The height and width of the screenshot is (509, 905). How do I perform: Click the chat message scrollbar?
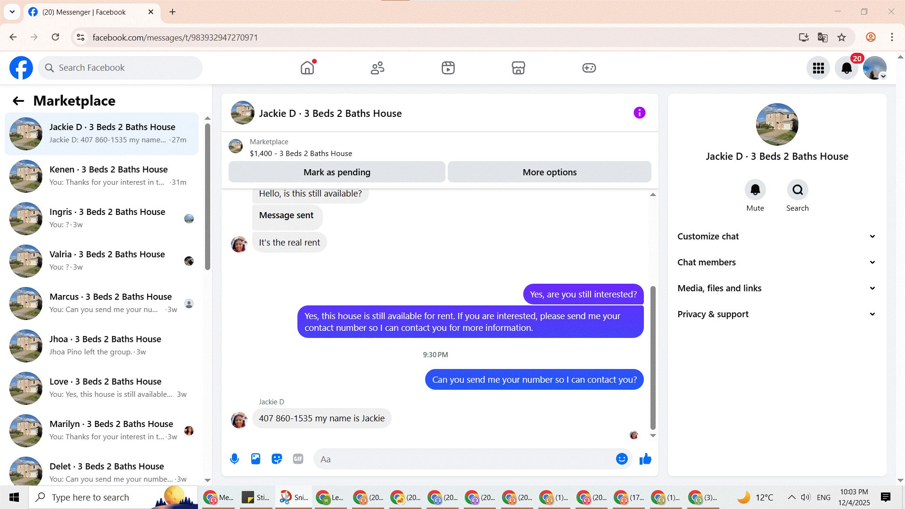click(653, 358)
